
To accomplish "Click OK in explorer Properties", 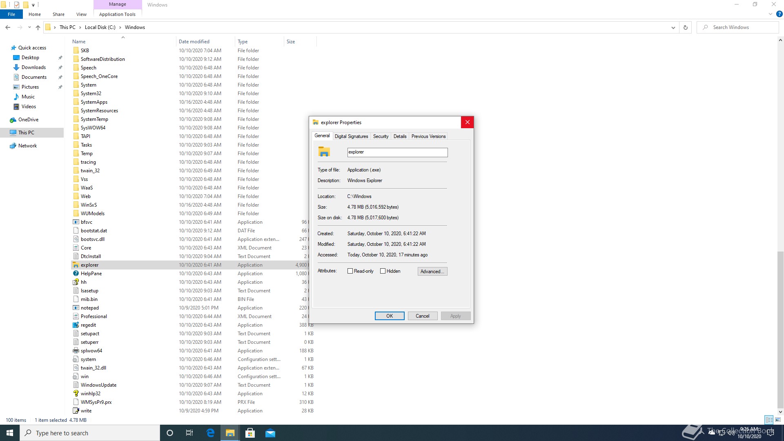I will (390, 316).
